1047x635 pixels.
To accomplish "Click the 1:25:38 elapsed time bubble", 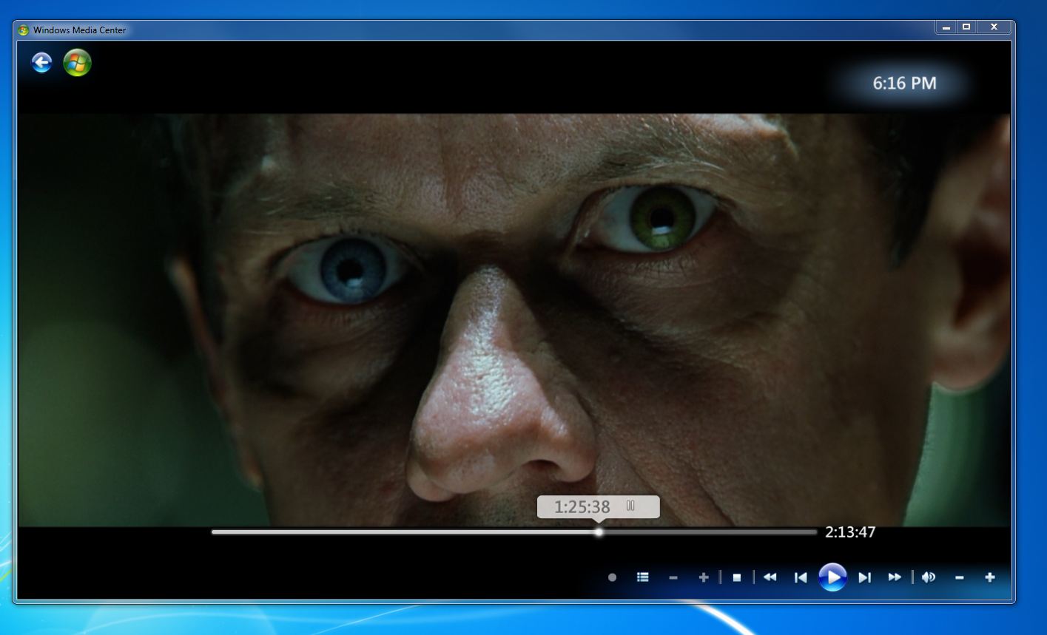I will [599, 506].
